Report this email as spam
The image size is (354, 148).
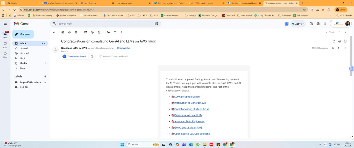[x=69, y=32]
